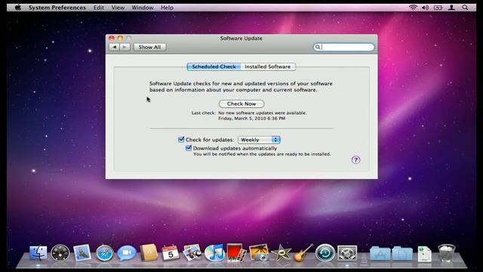Go forward with the right arrow button
The height and width of the screenshot is (272, 483).
click(125, 47)
